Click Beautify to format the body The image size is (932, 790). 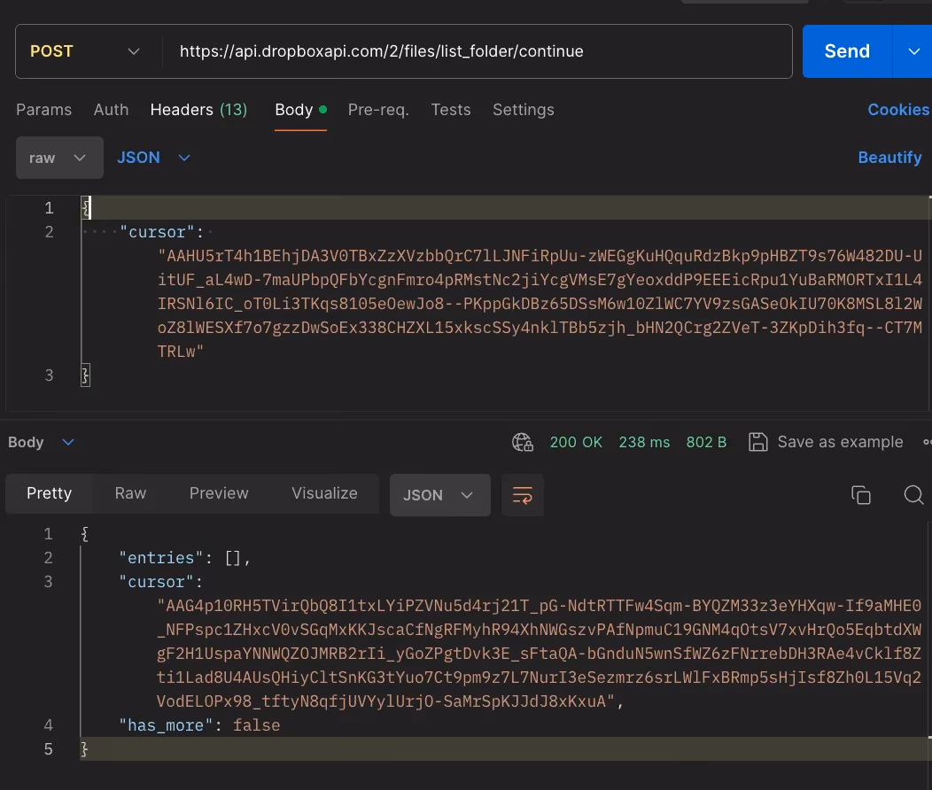(x=889, y=158)
